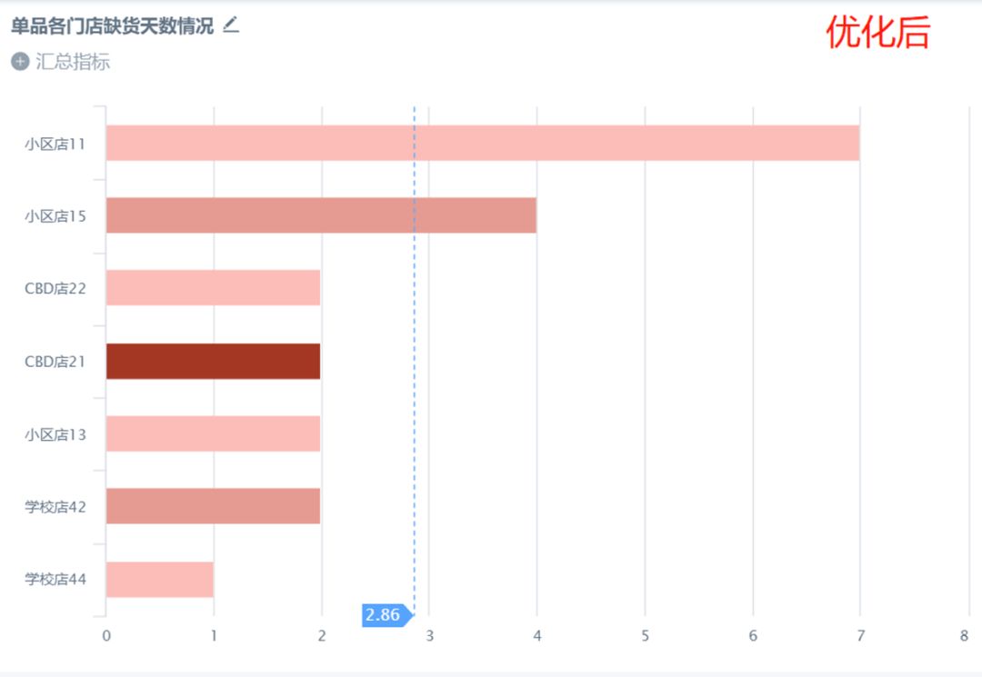This screenshot has height=677, width=982.
Task: Select the 小区店15 bar
Action: point(321,215)
